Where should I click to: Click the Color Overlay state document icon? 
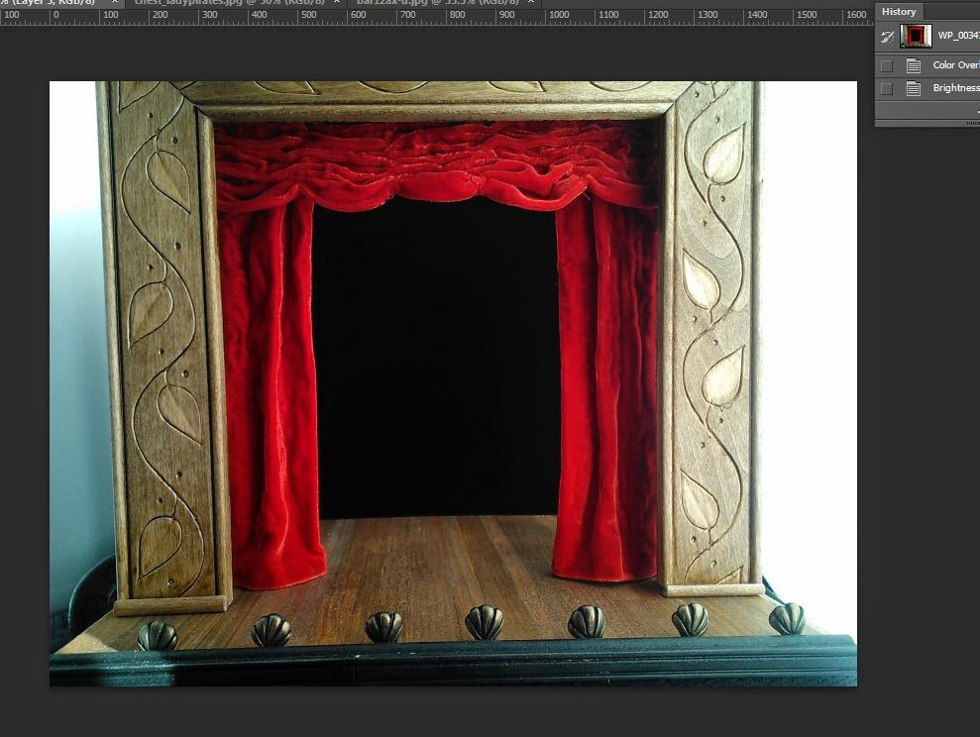tap(914, 65)
